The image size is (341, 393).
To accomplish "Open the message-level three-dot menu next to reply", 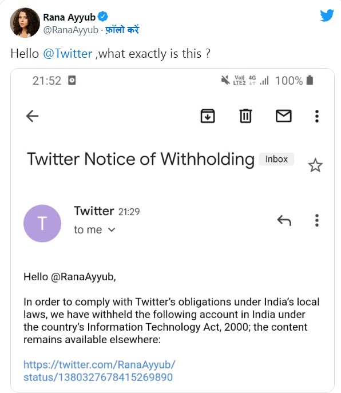I will point(317,221).
